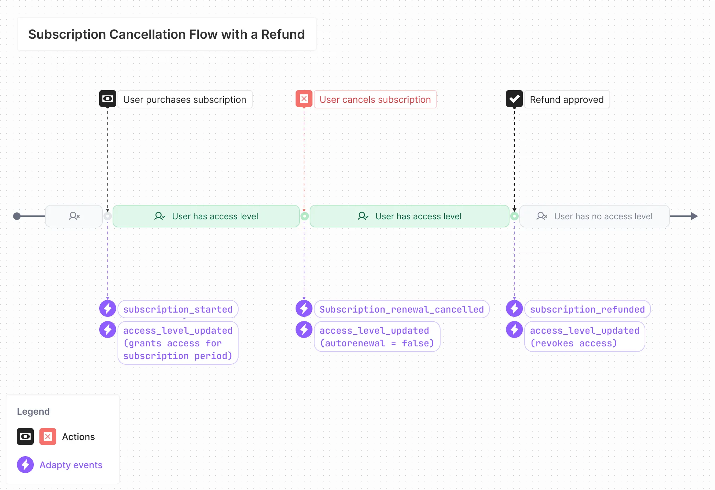Screen dimensions: 715x490
Task: Click the subscription_refunded event tag
Action: point(587,309)
